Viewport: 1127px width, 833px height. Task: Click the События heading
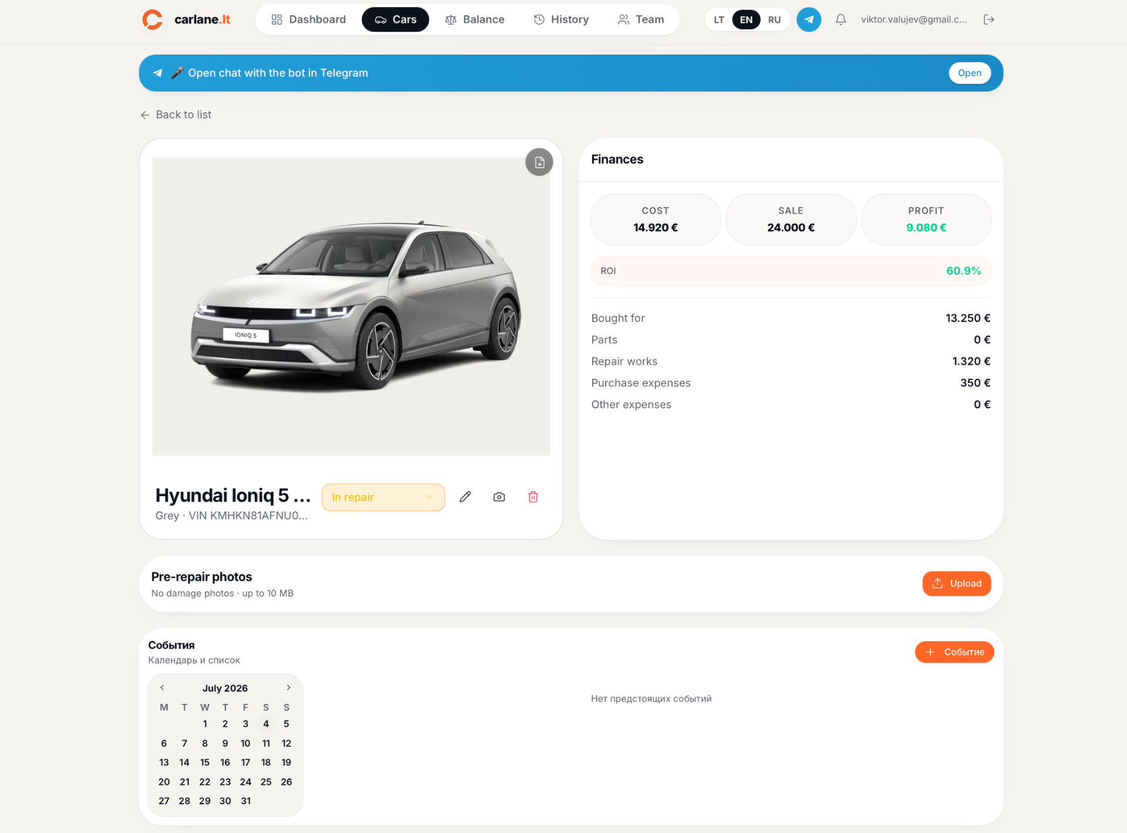171,645
